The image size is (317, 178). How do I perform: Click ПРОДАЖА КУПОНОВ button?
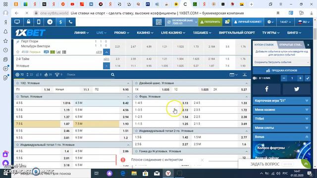(281, 70)
